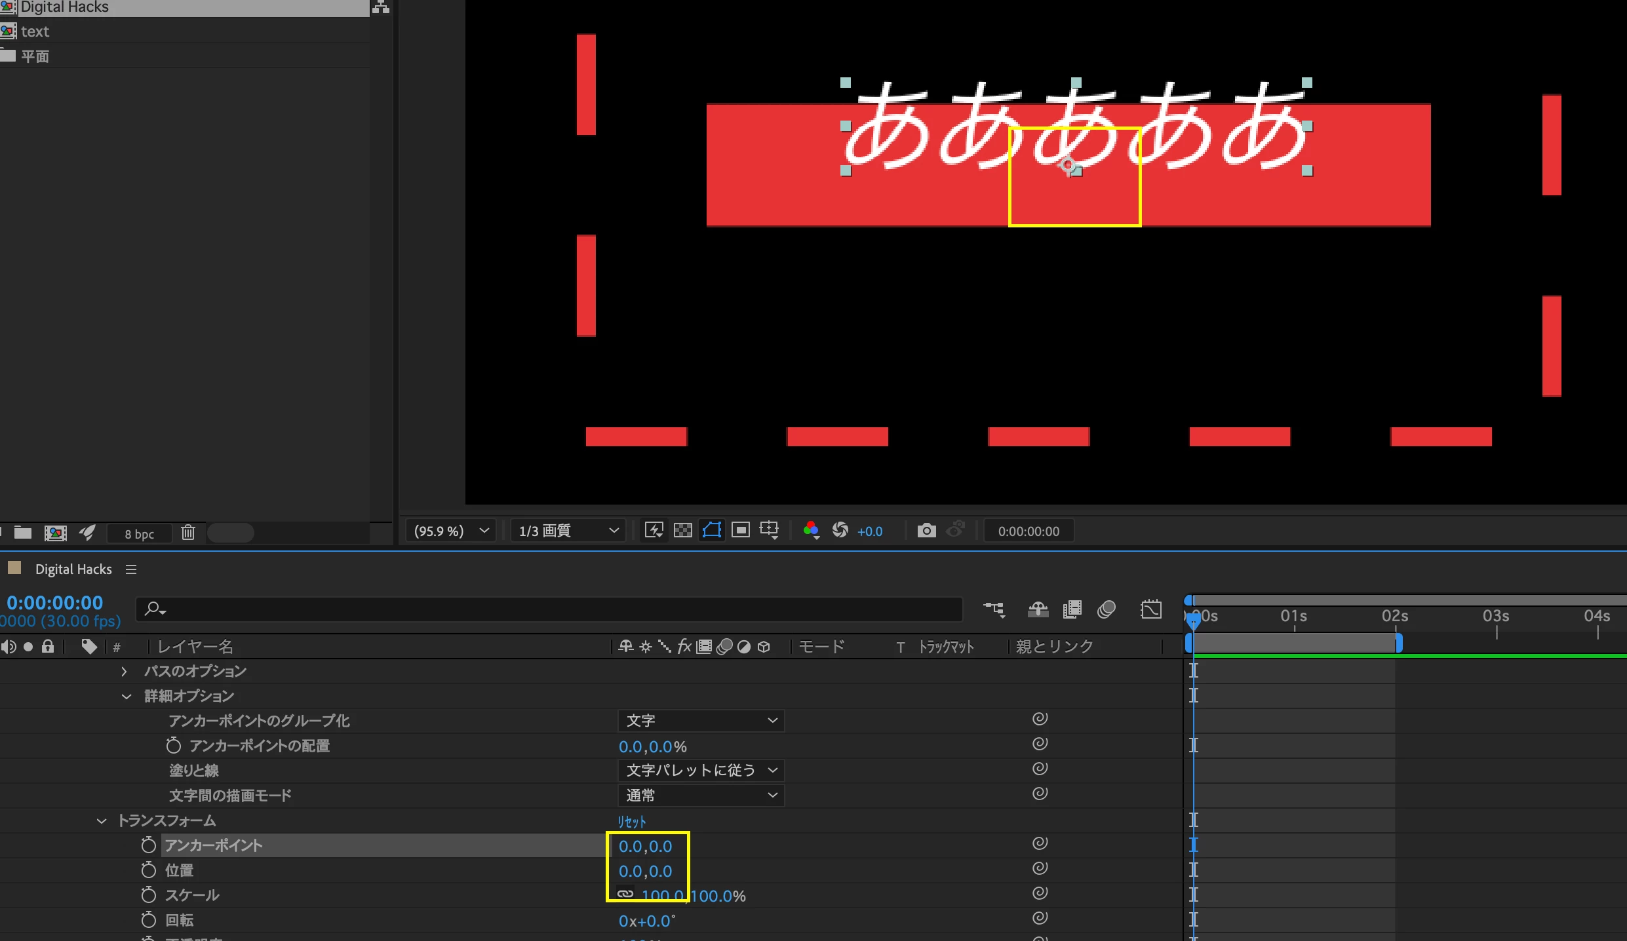Click the 8 bpc color depth button
This screenshot has width=1627, height=941.
click(x=139, y=533)
